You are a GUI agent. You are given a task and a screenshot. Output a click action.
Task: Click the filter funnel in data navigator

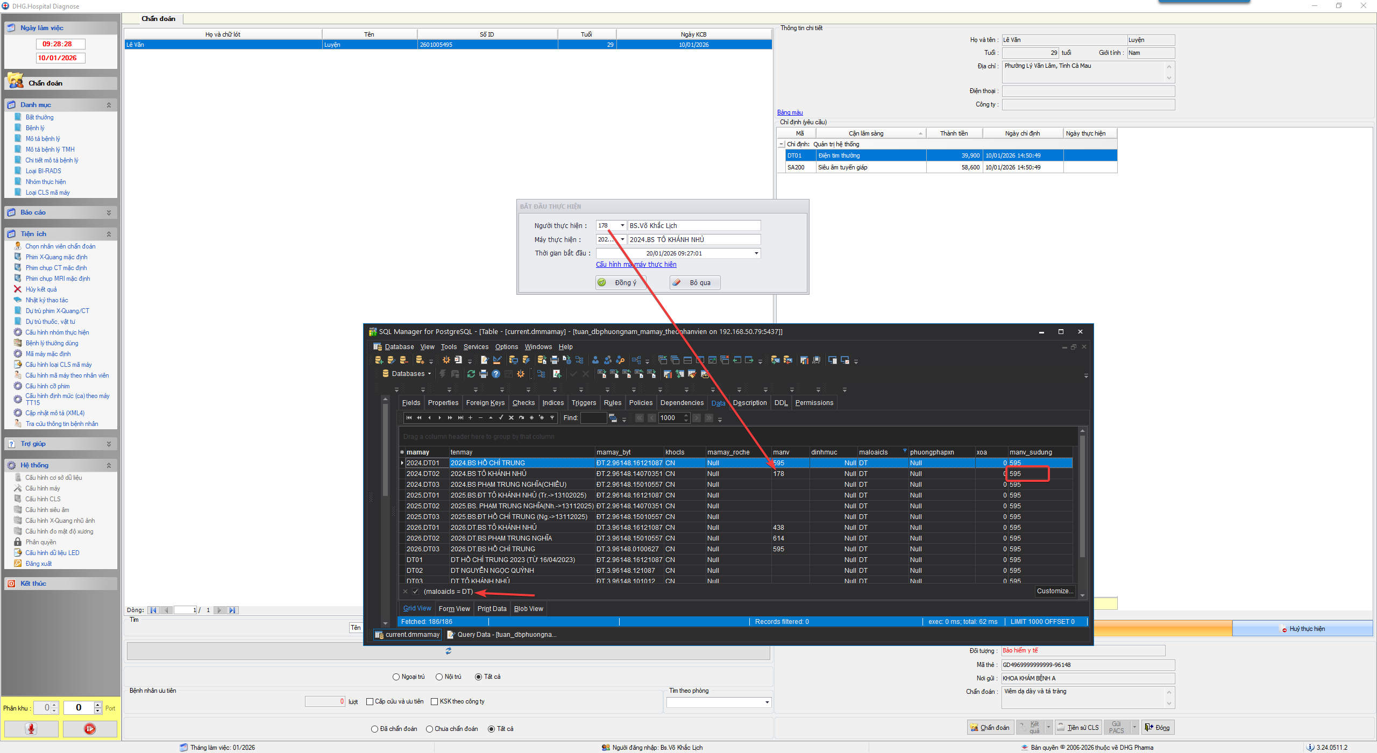552,418
